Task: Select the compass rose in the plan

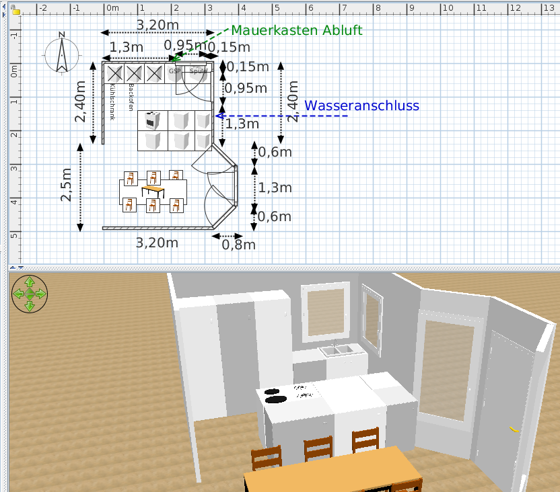Action: click(62, 54)
